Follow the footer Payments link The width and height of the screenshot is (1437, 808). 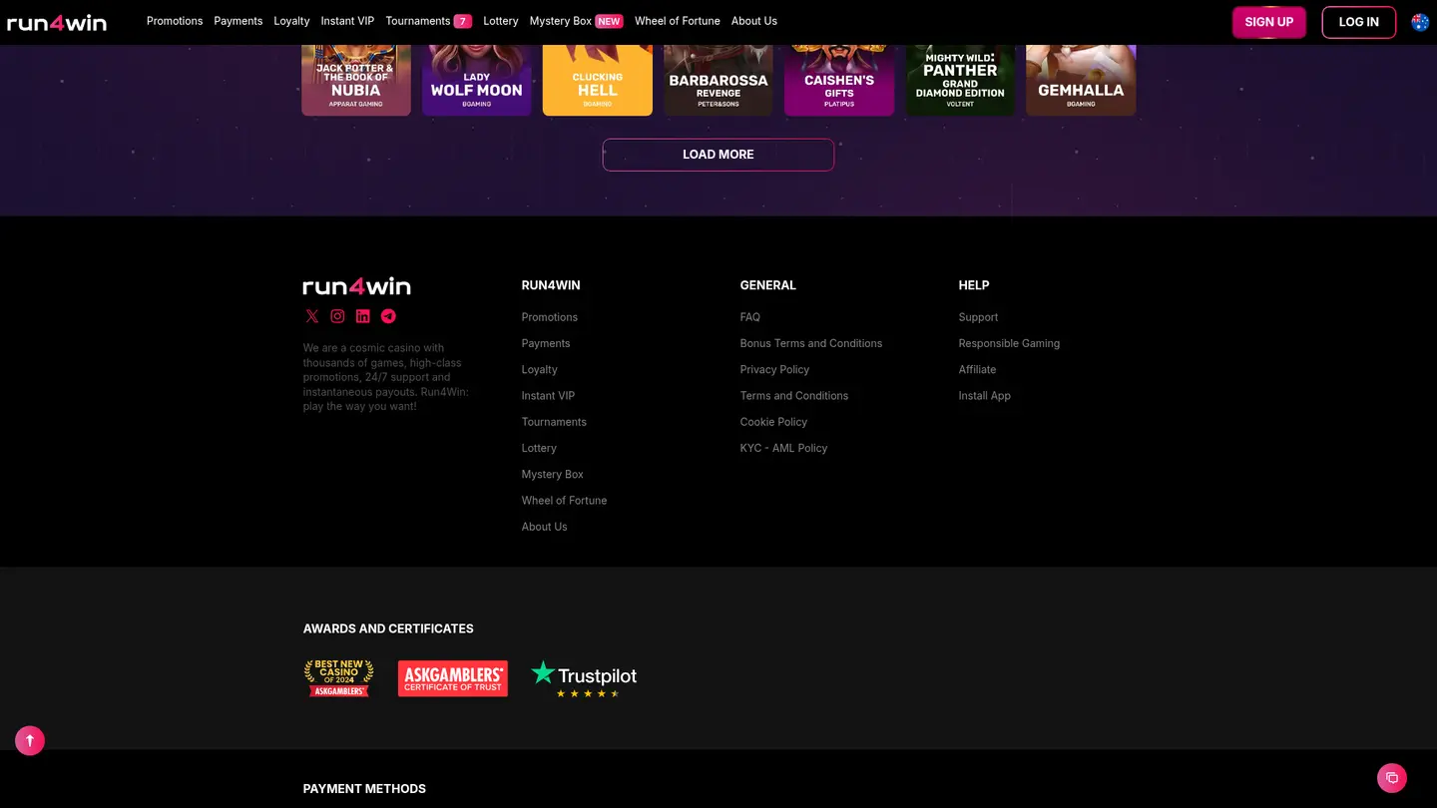pyautogui.click(x=546, y=343)
